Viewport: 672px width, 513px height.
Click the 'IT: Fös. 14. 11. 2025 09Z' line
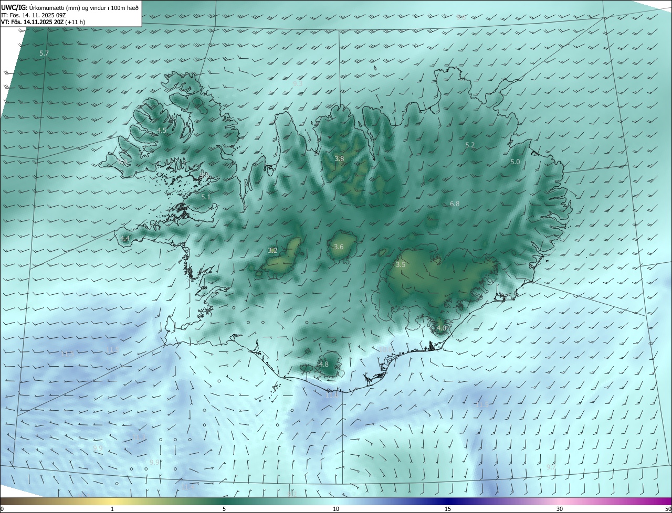33,15
